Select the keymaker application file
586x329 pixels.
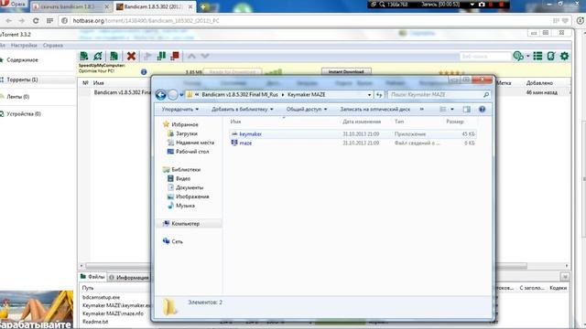353,134
